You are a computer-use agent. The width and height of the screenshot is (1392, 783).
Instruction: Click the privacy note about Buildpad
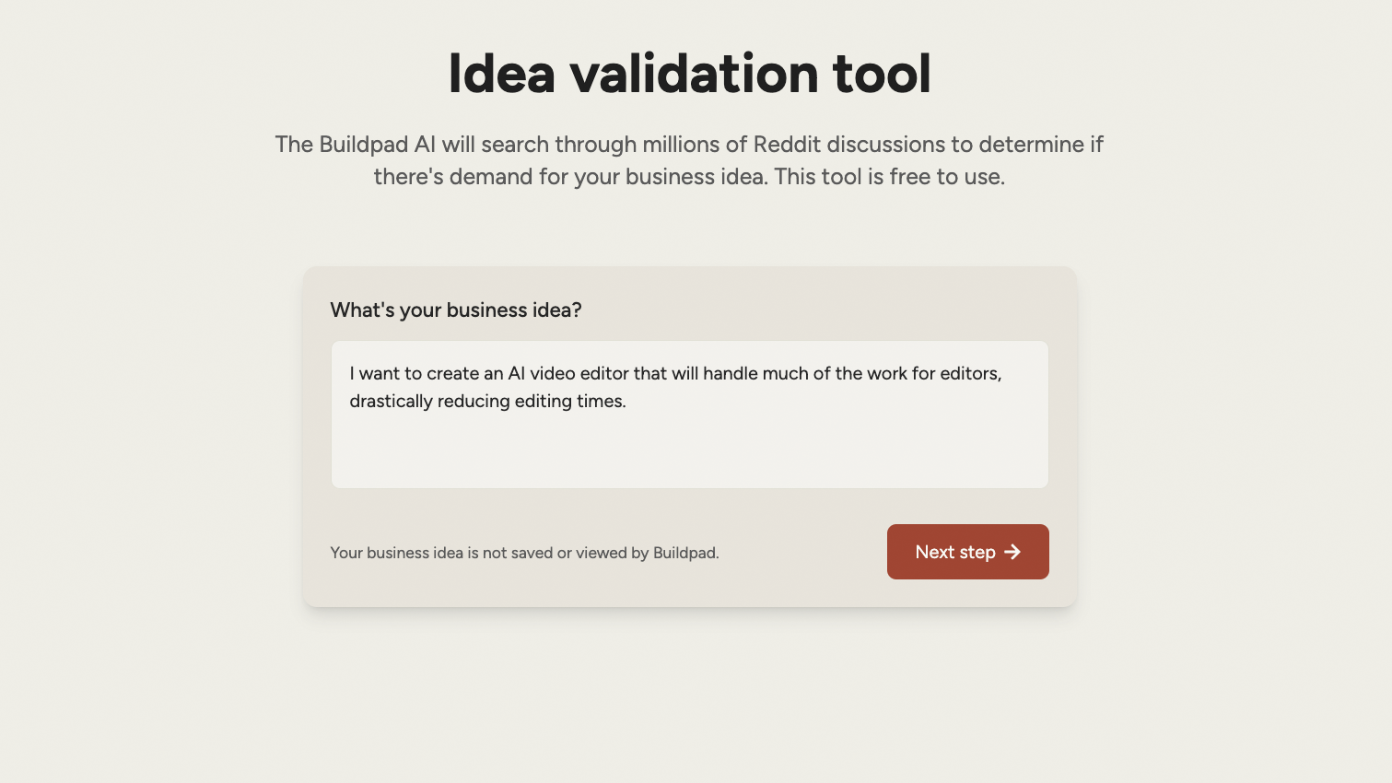point(524,553)
